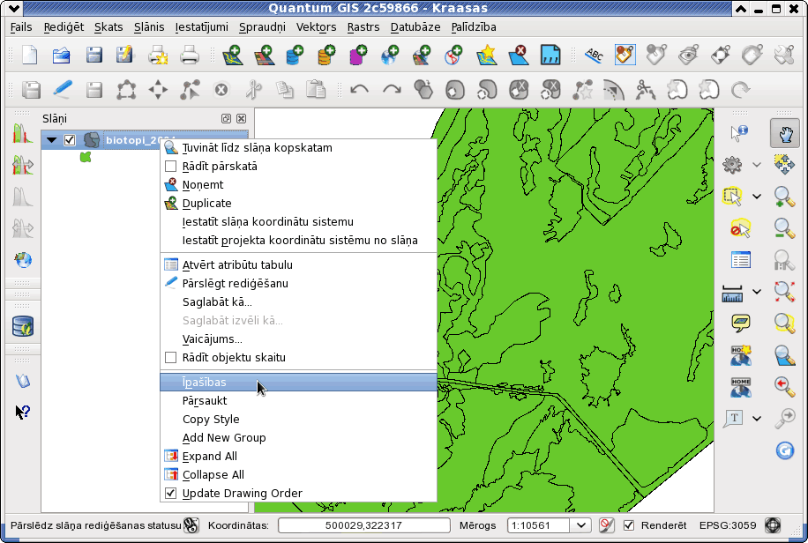Select Duplicate in the context menu

(x=298, y=204)
